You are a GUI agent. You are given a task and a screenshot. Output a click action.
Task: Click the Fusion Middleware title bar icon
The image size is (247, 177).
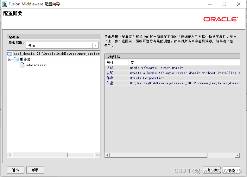tap(4, 4)
